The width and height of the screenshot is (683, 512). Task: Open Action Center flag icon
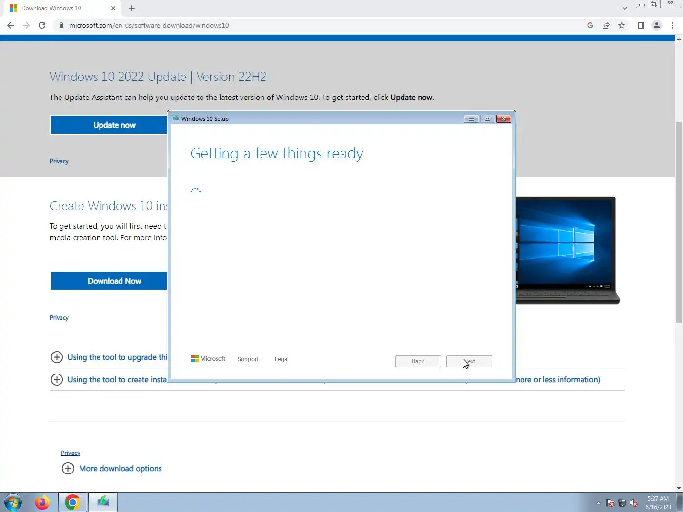(610, 503)
